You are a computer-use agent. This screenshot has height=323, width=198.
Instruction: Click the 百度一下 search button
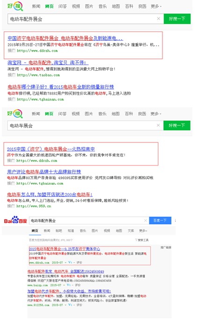tap(160, 220)
